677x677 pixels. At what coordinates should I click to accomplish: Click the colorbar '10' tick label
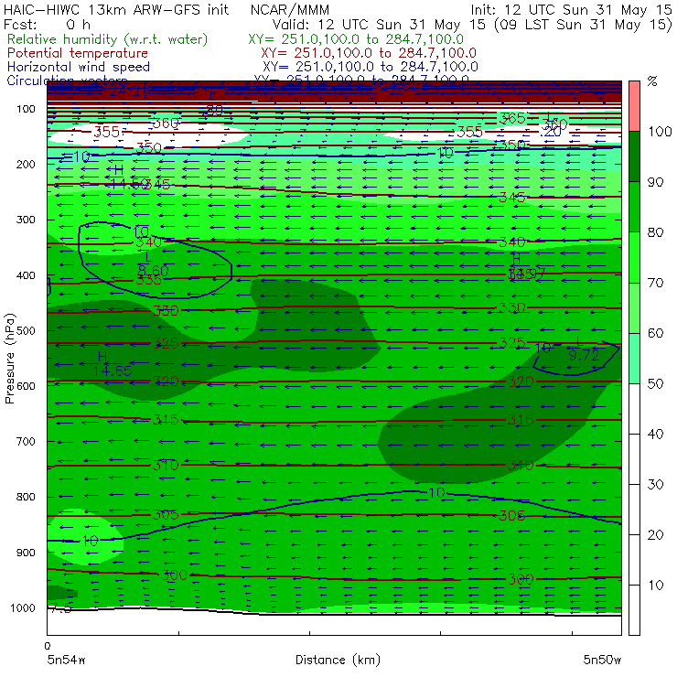click(x=655, y=586)
